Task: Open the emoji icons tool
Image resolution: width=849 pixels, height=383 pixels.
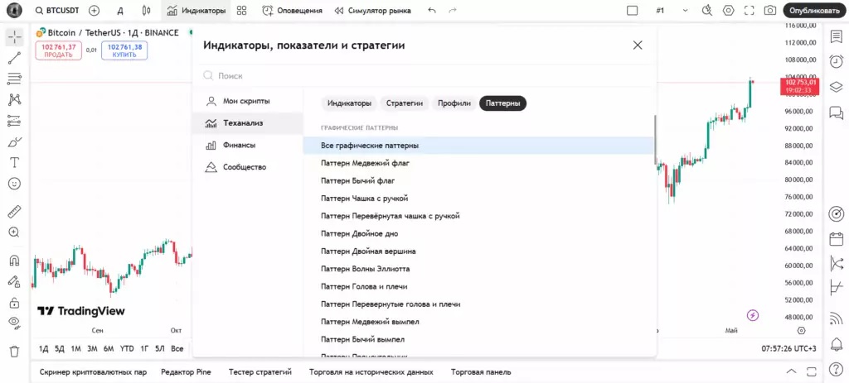Action: (x=15, y=184)
